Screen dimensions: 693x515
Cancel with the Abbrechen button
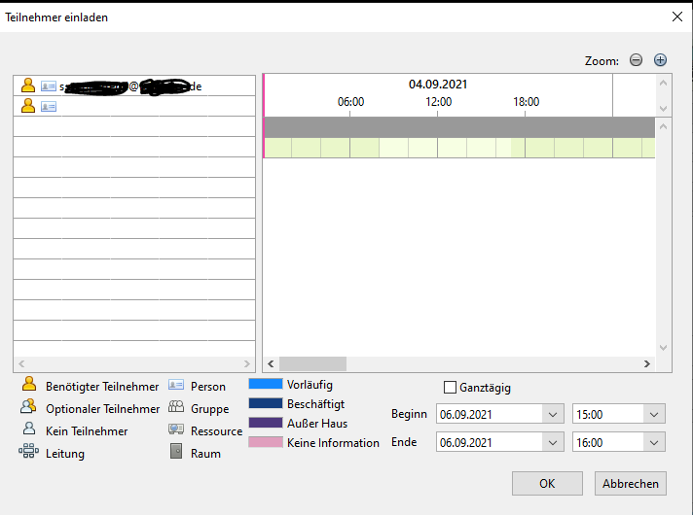tap(631, 484)
